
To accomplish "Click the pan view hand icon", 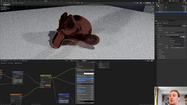I will (153, 15).
